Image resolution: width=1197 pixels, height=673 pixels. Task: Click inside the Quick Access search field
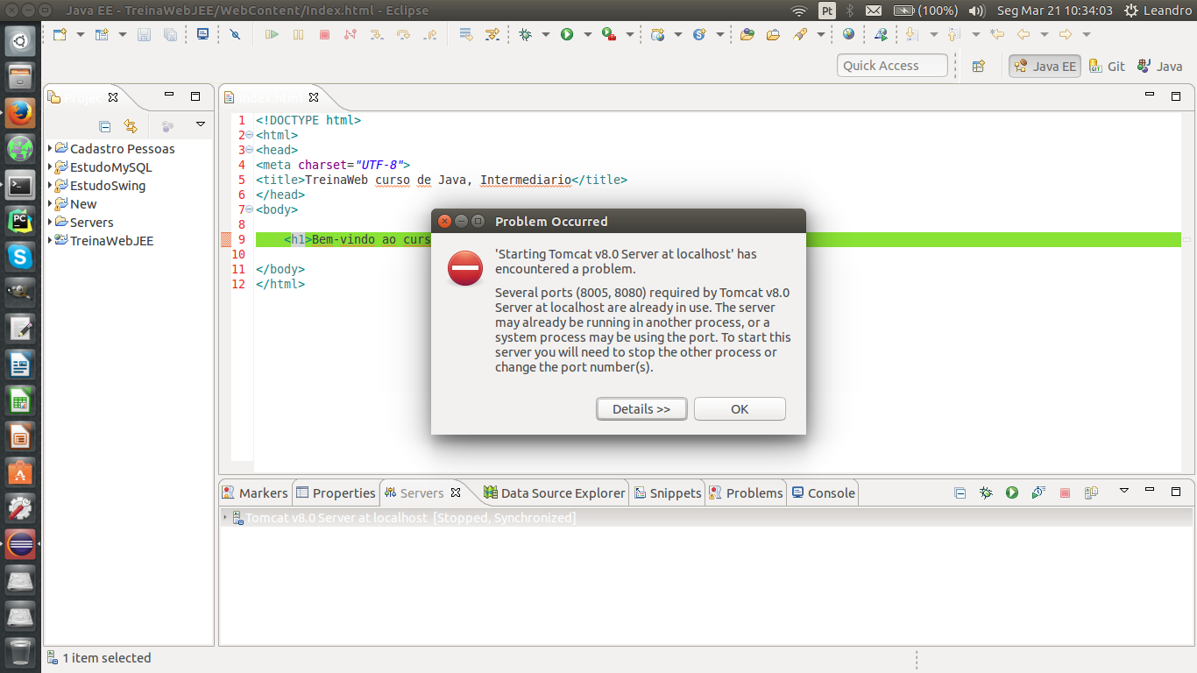click(893, 66)
